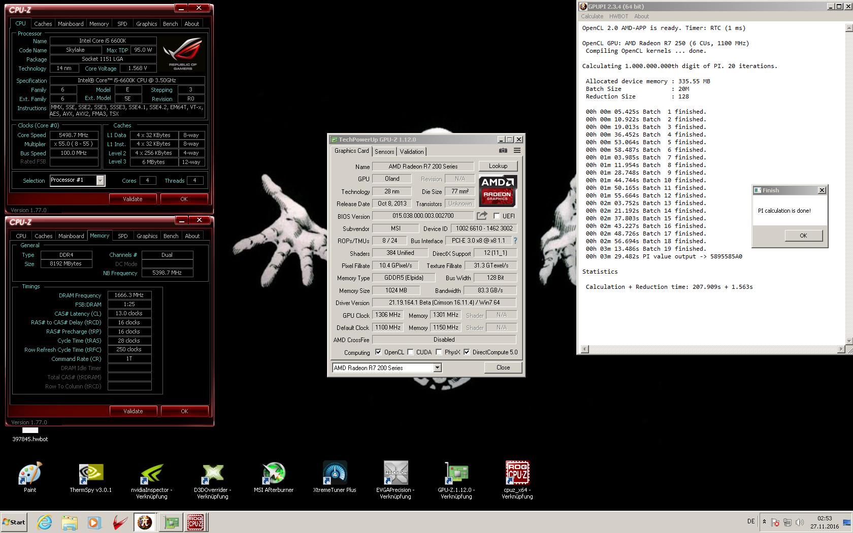
Task: Confirm OK in Finish dialog
Action: [803, 236]
